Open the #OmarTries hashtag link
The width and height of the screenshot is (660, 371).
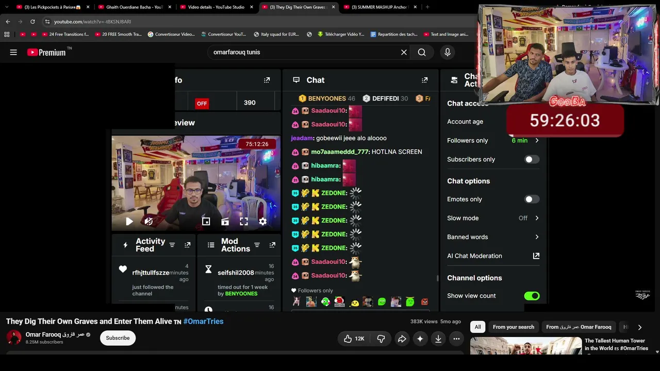pos(203,322)
